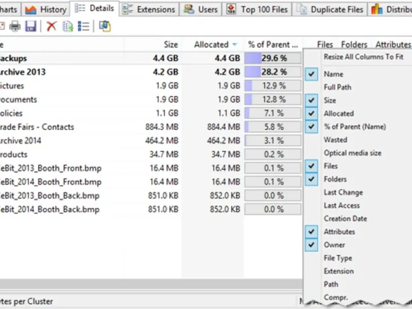Click the 12.9 % parent bar
This screenshot has width=412, height=309.
(273, 85)
